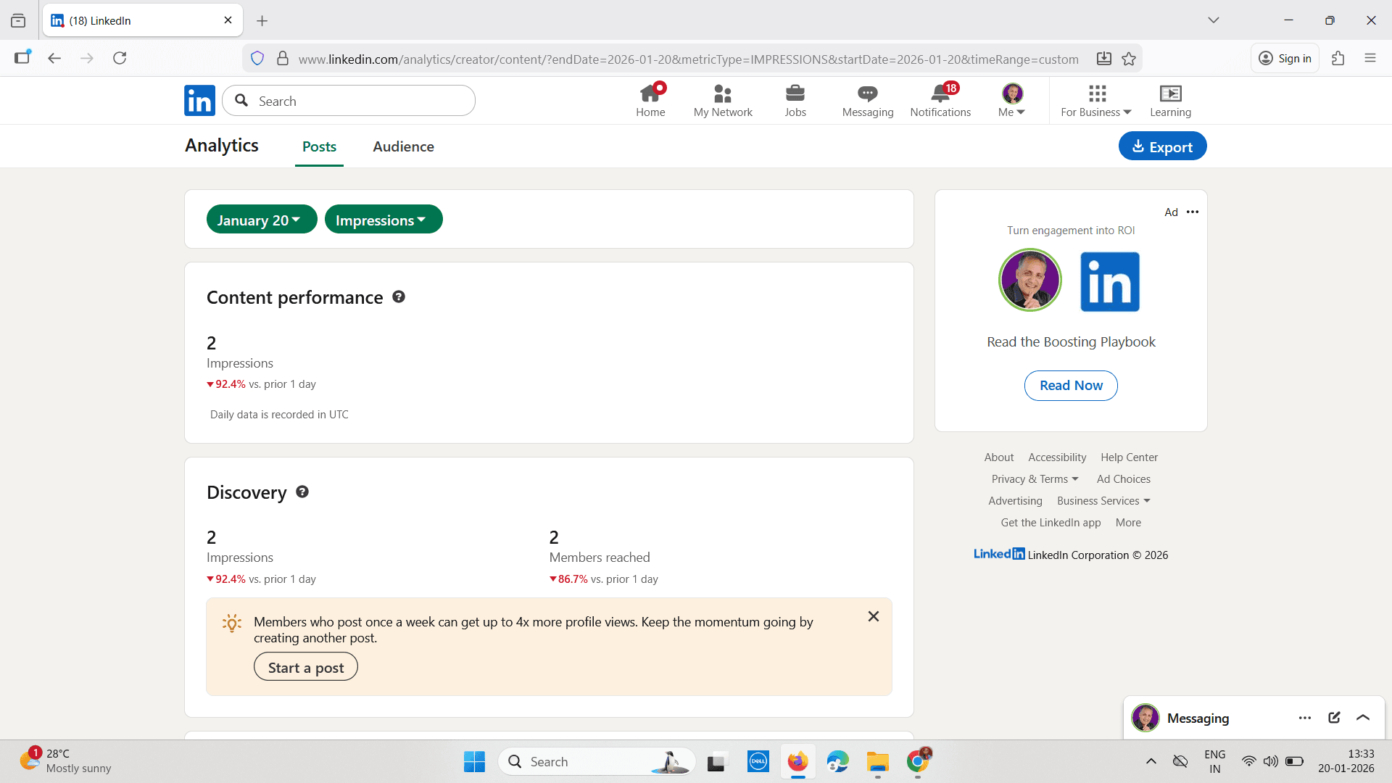Open the January 20 date filter
The image size is (1392, 783).
pyautogui.click(x=262, y=219)
